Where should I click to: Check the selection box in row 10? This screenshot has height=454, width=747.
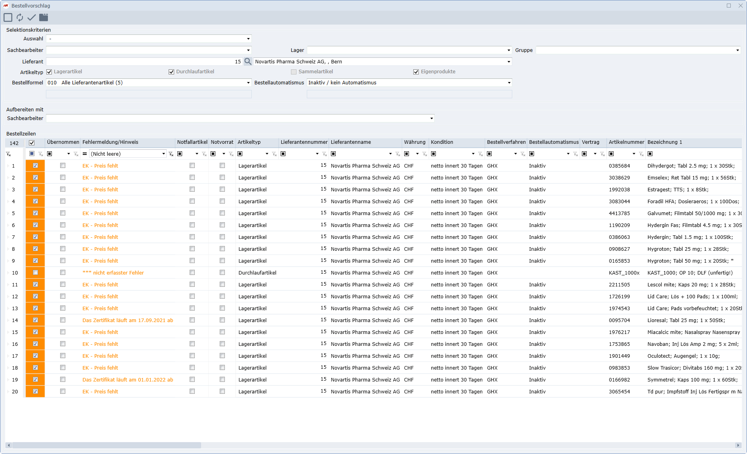[x=36, y=273]
